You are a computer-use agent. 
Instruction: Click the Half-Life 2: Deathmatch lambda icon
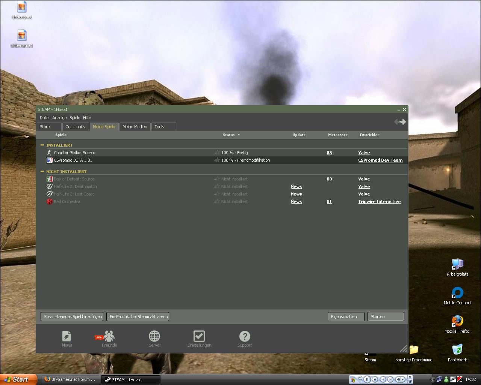[x=49, y=186]
